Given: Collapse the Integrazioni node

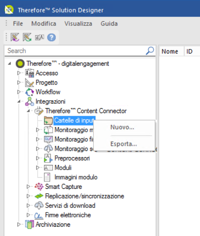Looking at the screenshot, I should (x=19, y=102).
